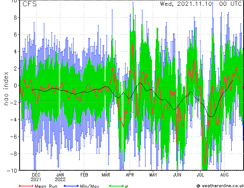Click the '00 UTC' time label
The image size is (244, 188).
[x=230, y=4]
